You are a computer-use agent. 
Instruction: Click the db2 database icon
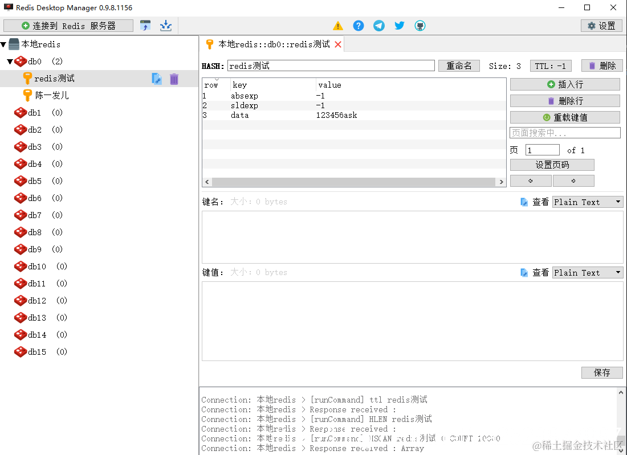point(21,130)
